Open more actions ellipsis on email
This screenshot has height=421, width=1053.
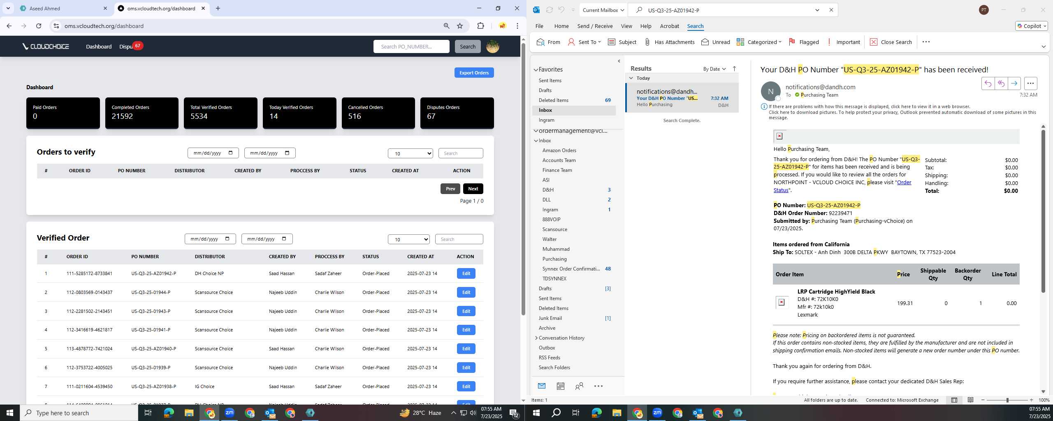tap(1030, 83)
